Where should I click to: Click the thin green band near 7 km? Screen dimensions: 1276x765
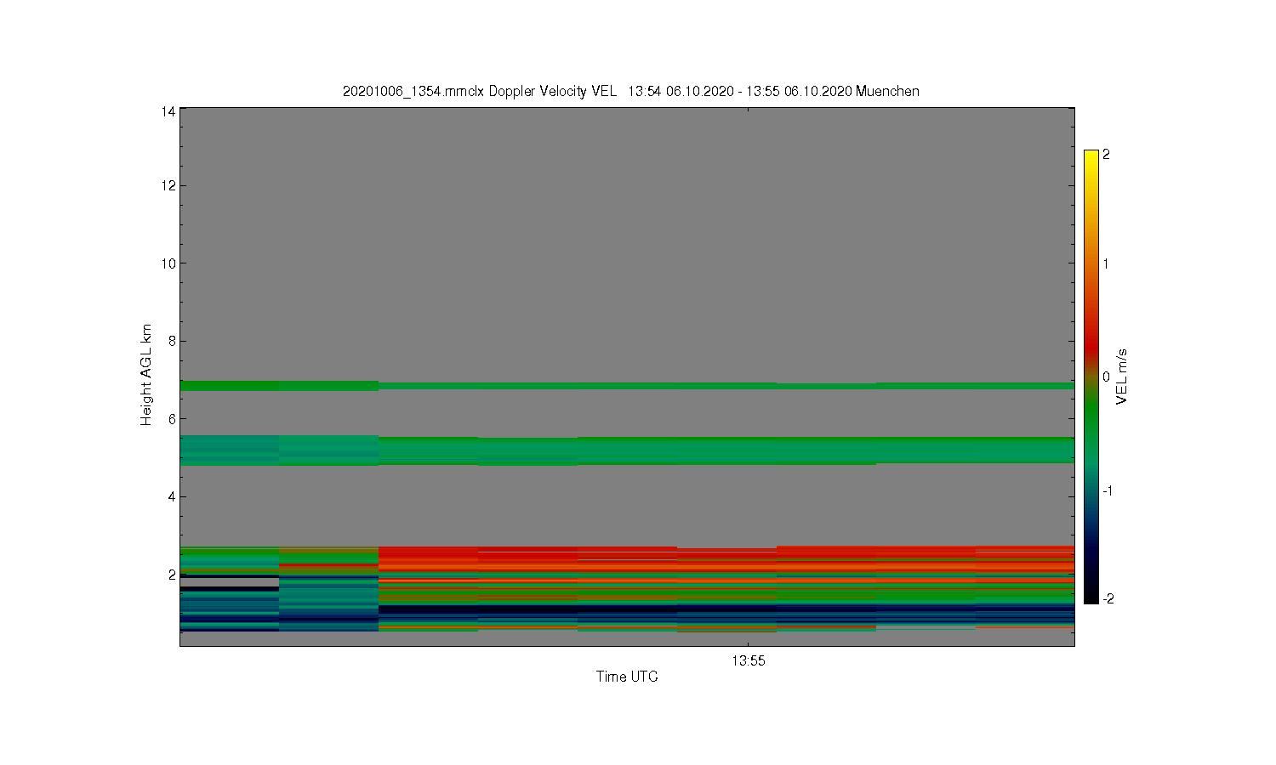click(x=627, y=386)
